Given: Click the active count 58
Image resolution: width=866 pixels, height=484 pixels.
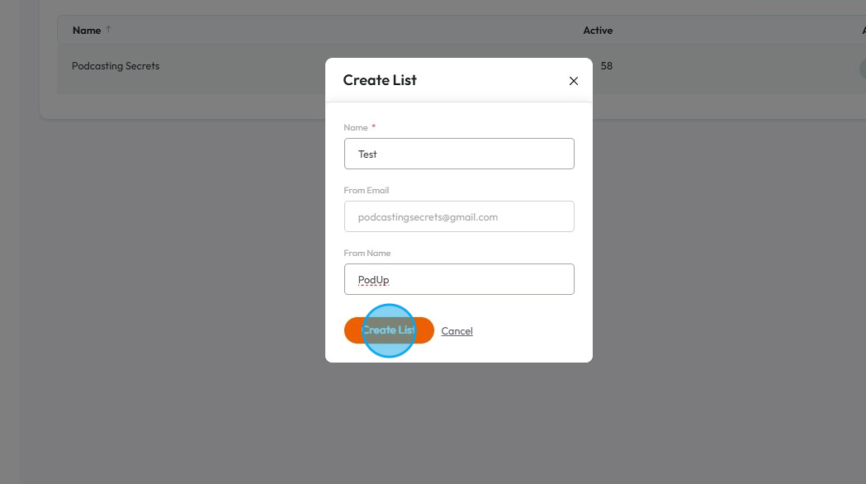Looking at the screenshot, I should point(607,66).
